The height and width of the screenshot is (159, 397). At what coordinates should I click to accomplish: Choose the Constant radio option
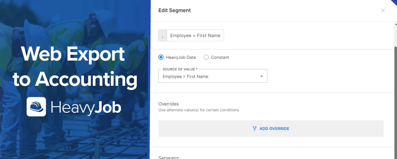point(206,57)
